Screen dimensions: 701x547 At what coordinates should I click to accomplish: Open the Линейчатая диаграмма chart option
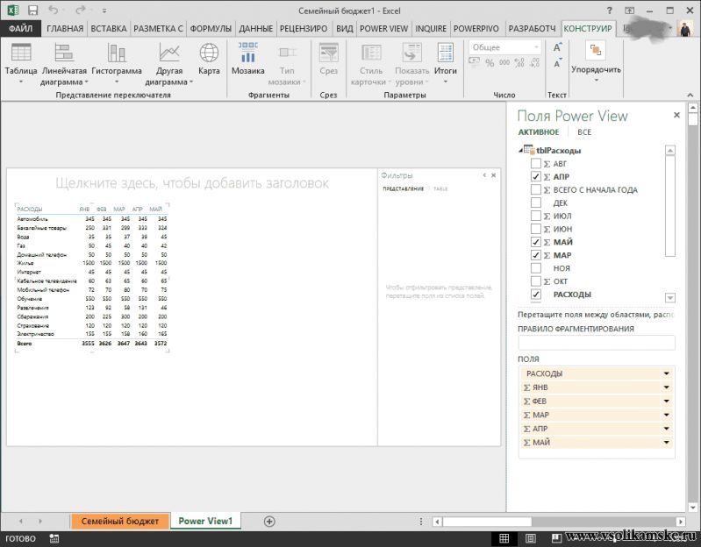(64, 53)
